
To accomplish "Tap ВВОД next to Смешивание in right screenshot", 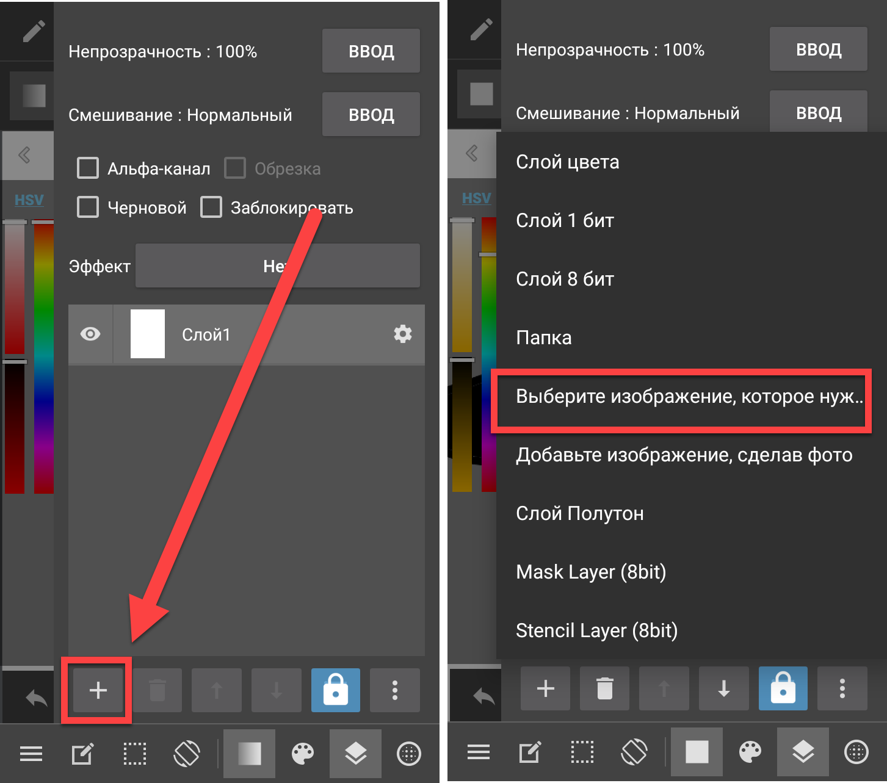I will point(819,112).
